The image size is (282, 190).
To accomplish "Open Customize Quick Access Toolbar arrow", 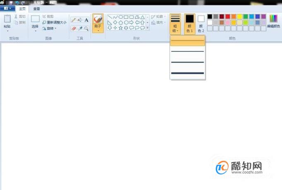I will tap(29, 3).
